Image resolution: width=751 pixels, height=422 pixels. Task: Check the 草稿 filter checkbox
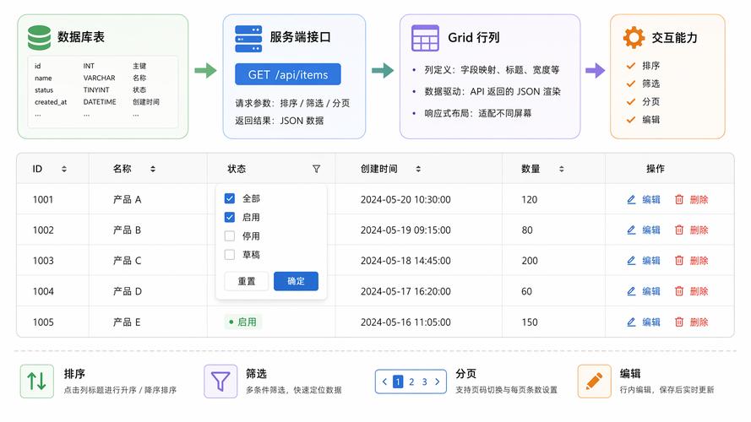click(230, 255)
